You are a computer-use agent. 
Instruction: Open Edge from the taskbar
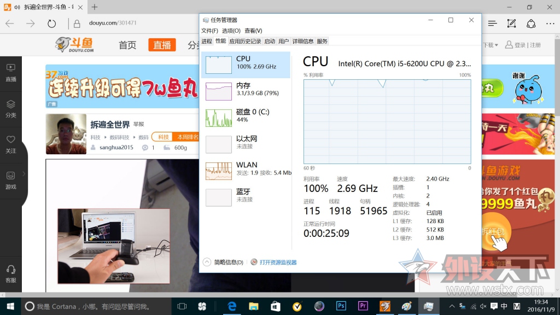(x=232, y=306)
